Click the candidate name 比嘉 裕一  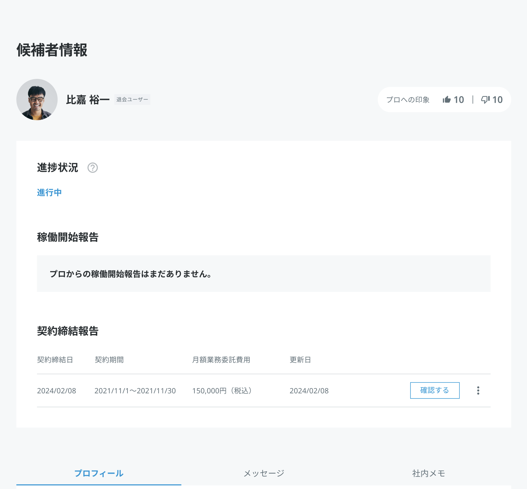click(88, 100)
